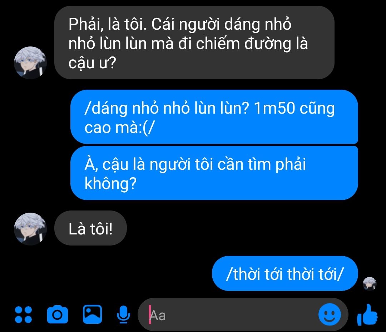This screenshot has height=332, width=386.
Task: Tap the microphone voice message icon
Action: click(123, 314)
